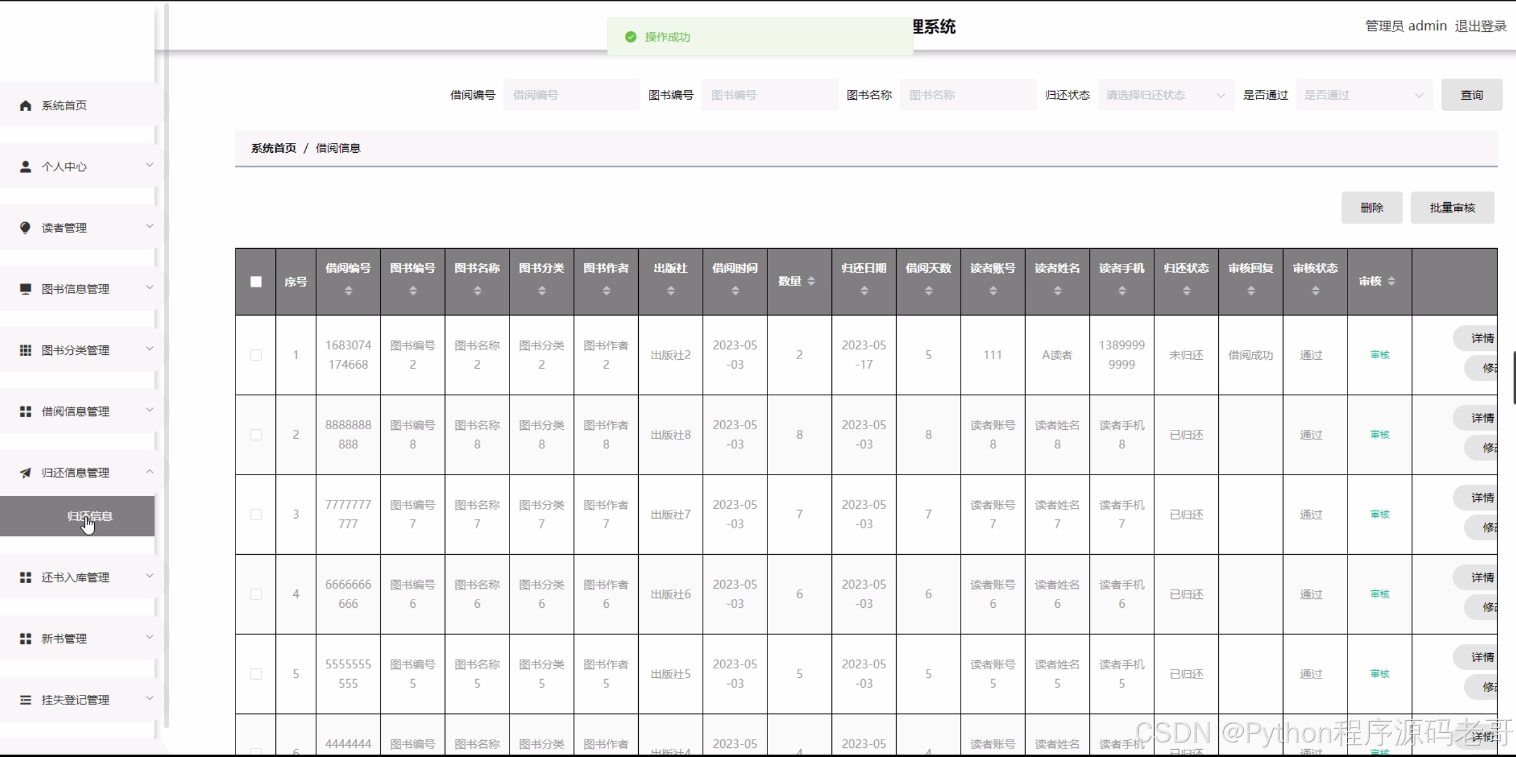The height and width of the screenshot is (757, 1516).
Task: Click the monitor icon beside 图书信息管理
Action: coord(25,289)
